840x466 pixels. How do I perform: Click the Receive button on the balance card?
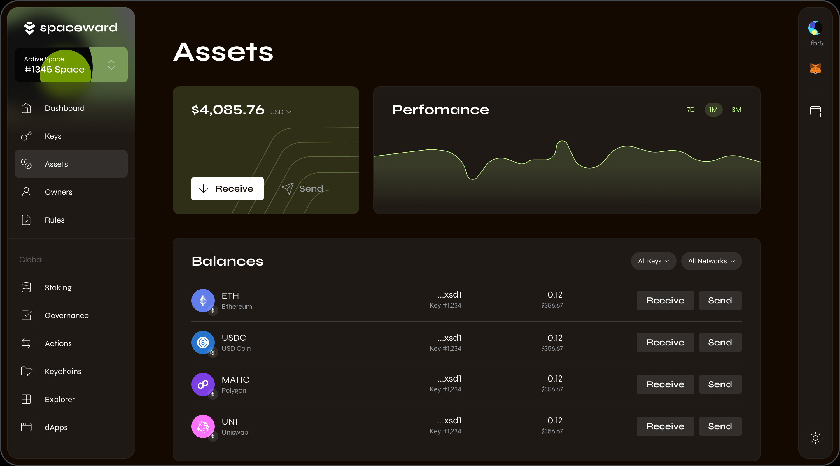pyautogui.click(x=227, y=188)
